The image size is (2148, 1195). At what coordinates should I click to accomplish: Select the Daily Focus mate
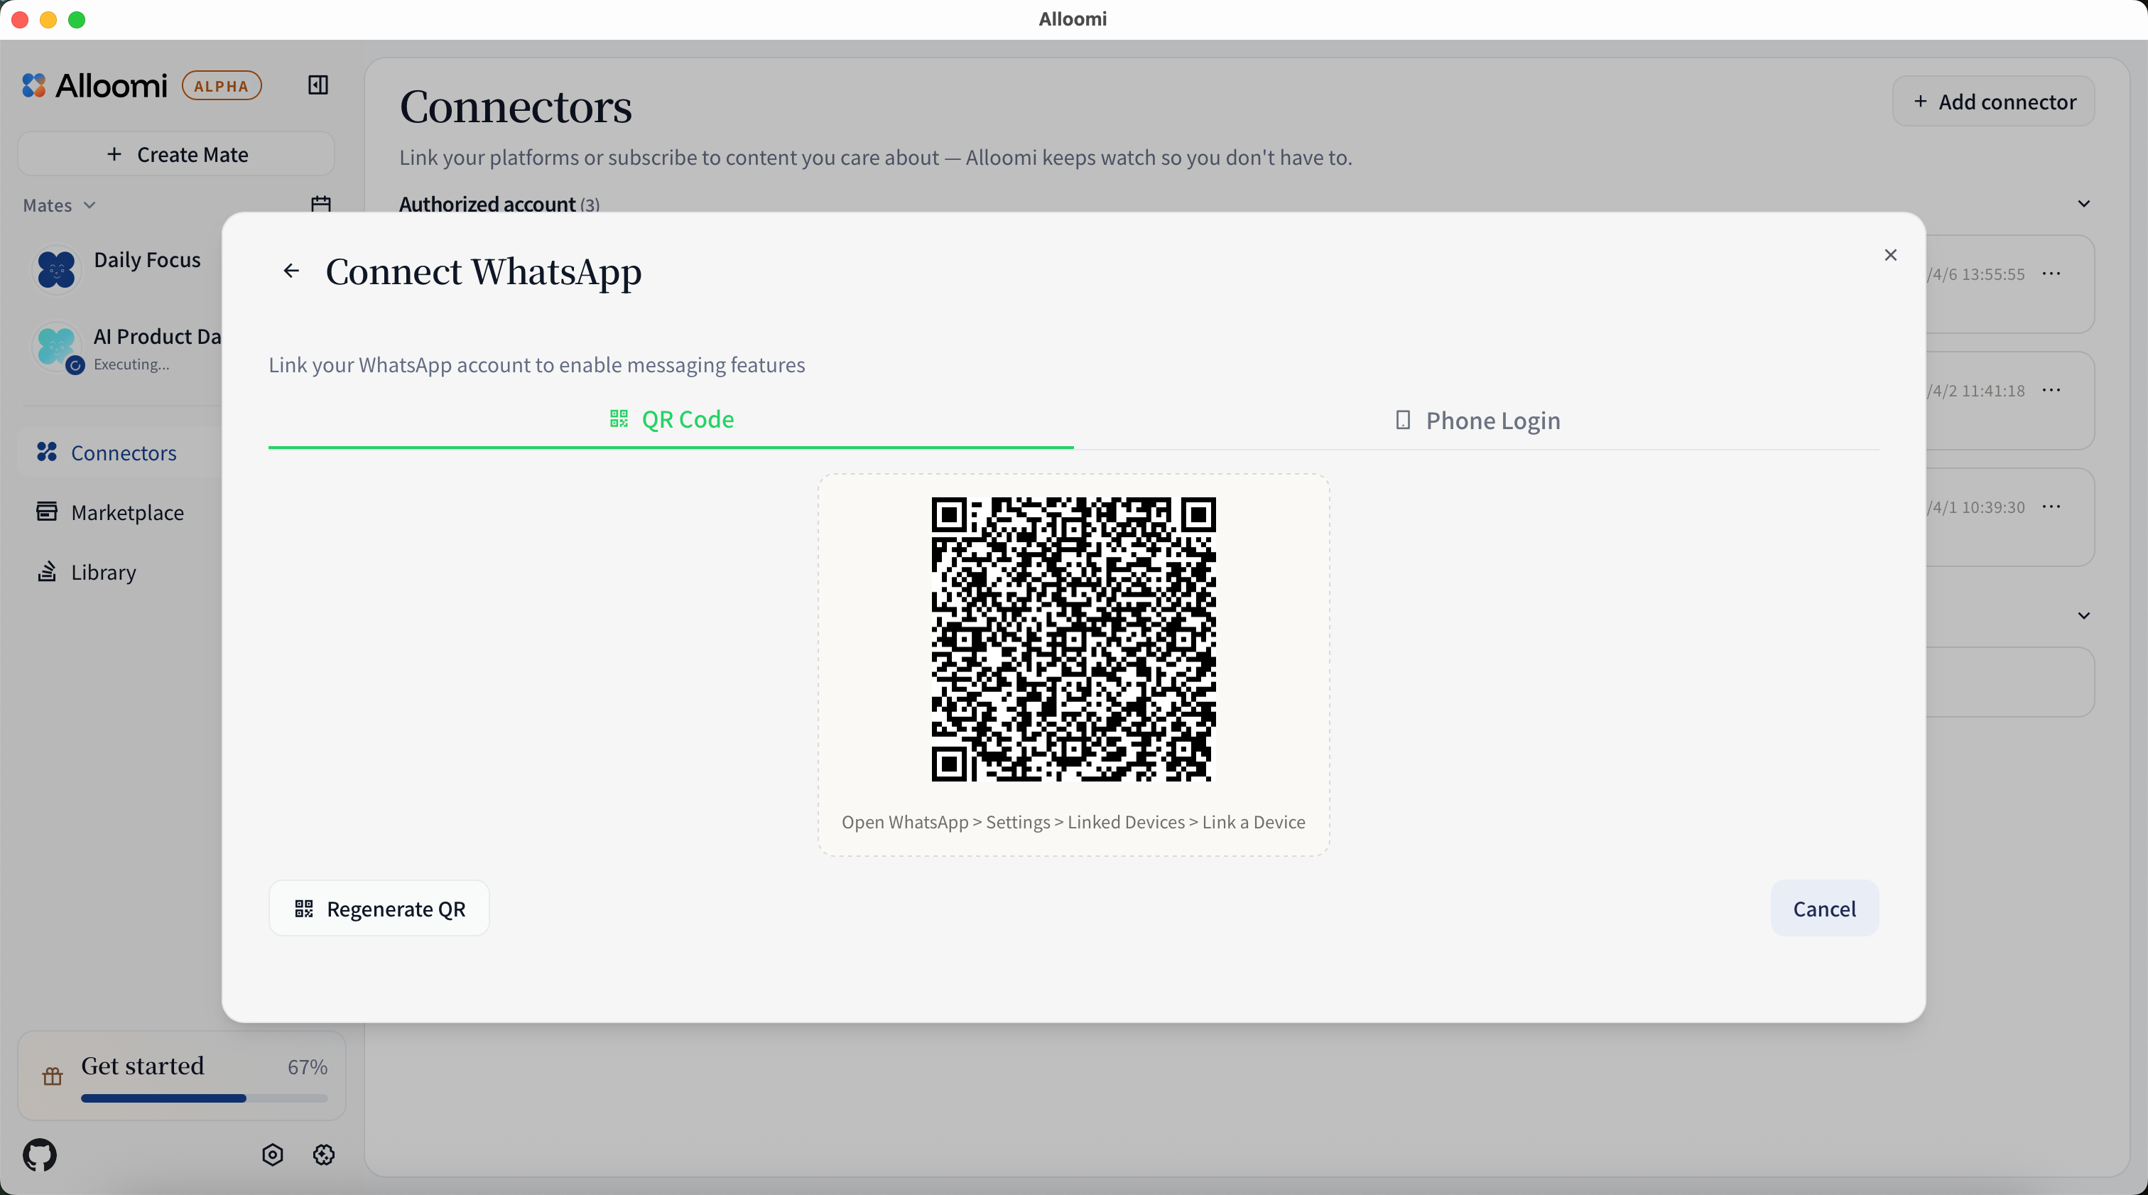(x=147, y=260)
